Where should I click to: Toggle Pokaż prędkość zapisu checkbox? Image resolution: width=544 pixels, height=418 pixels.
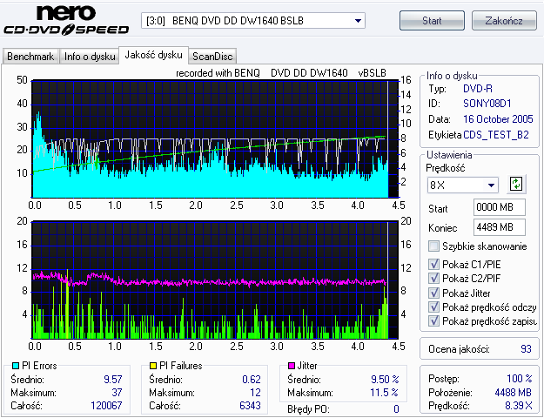click(x=433, y=320)
